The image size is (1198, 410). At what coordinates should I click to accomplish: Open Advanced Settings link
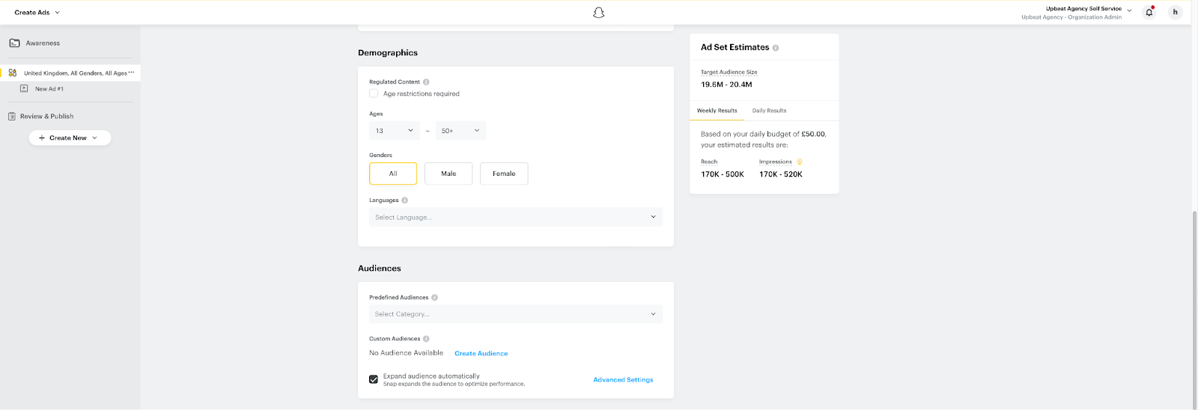click(623, 380)
